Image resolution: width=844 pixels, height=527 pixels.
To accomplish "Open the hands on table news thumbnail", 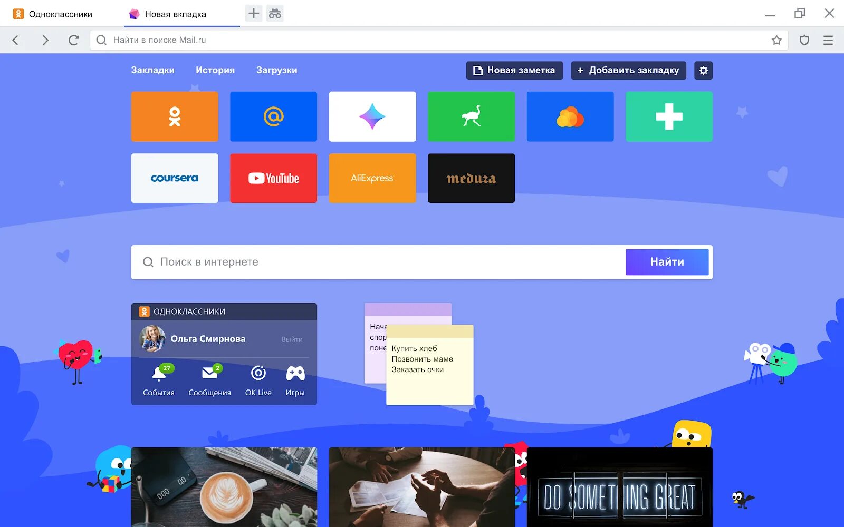I will [422, 487].
